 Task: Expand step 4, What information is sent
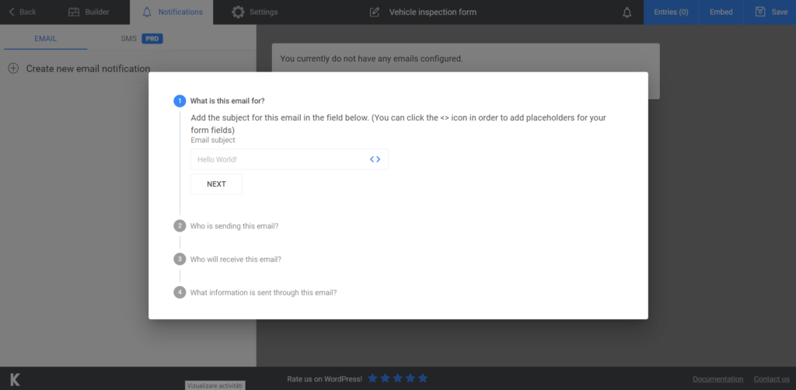click(x=255, y=293)
